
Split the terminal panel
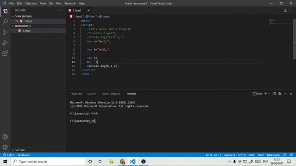pyautogui.click(x=274, y=94)
